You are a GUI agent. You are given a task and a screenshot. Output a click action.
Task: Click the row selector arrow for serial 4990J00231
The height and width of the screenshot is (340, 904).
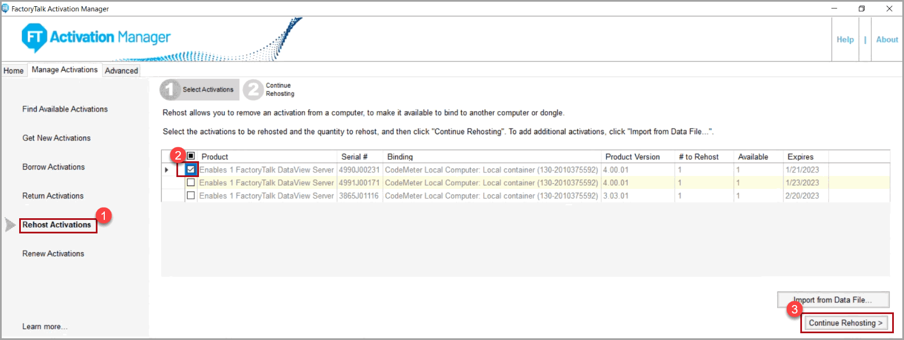[167, 170]
